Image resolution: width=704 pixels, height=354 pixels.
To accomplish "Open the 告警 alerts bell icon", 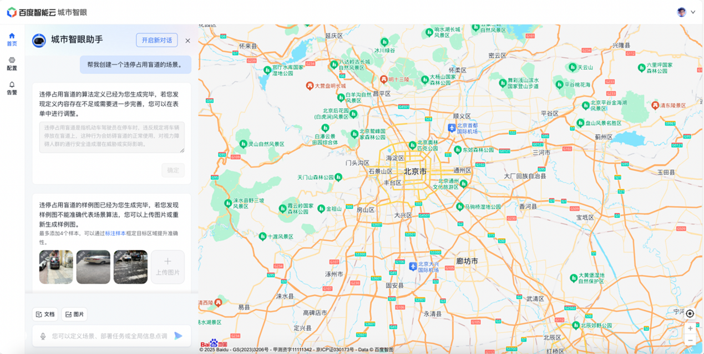I will click(x=12, y=88).
